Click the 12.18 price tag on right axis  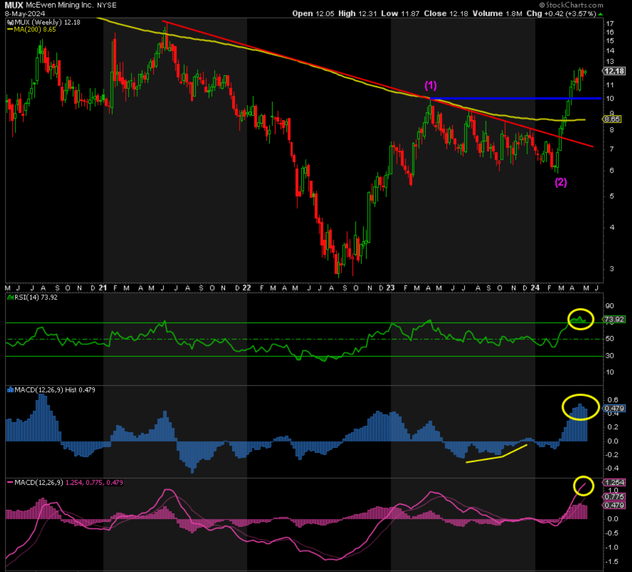614,71
